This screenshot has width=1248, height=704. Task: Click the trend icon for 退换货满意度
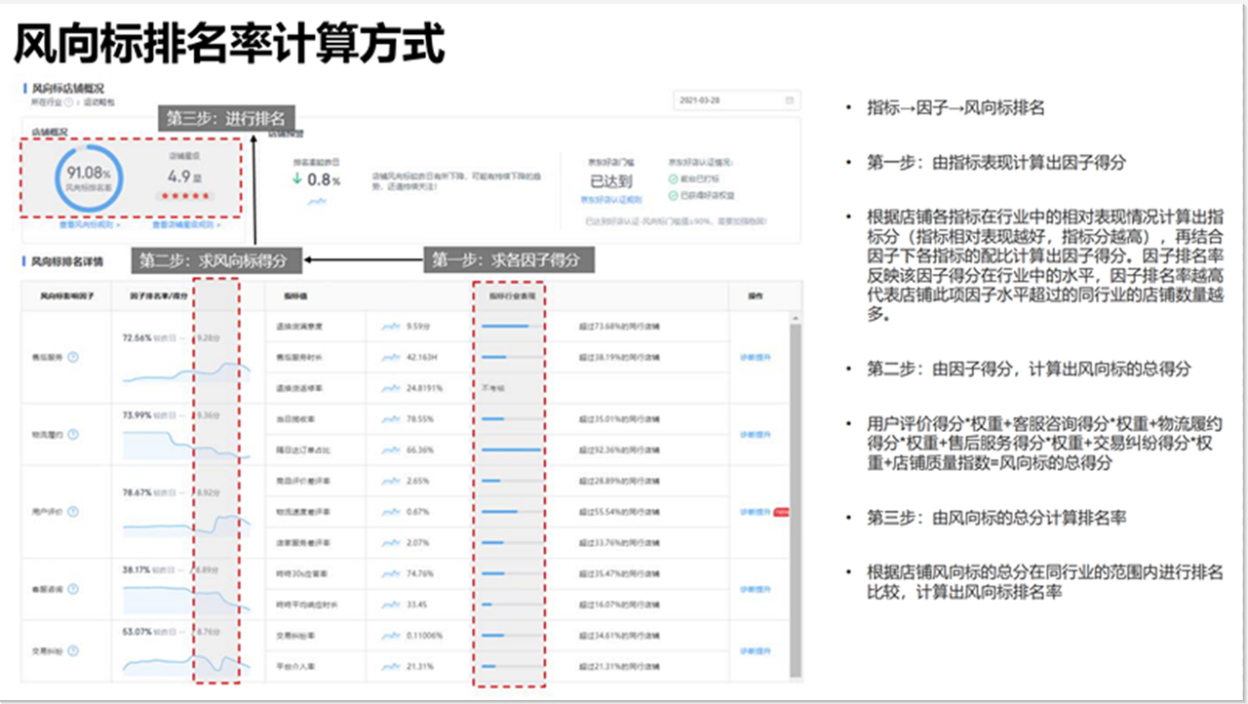(390, 326)
